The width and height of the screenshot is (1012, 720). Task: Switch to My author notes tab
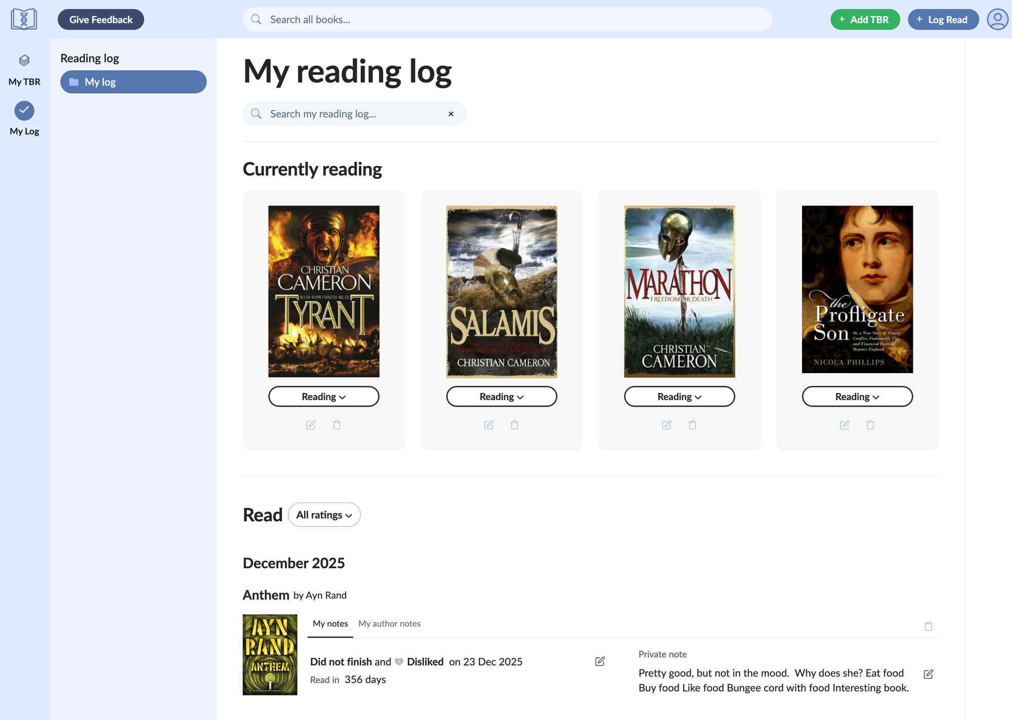389,623
